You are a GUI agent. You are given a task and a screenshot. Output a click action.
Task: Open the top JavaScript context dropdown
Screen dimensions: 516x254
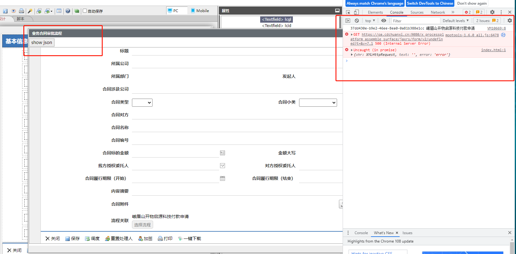[370, 21]
